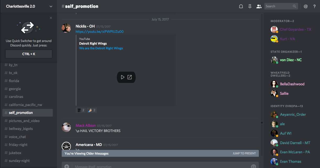Open recent mentions with the @ icon

306,7
